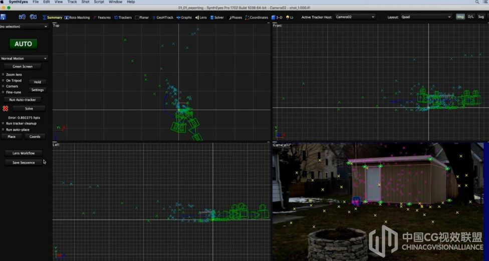The height and width of the screenshot is (261, 489).
Task: Toggle the Fine-tune checkbox
Action: click(x=3, y=92)
